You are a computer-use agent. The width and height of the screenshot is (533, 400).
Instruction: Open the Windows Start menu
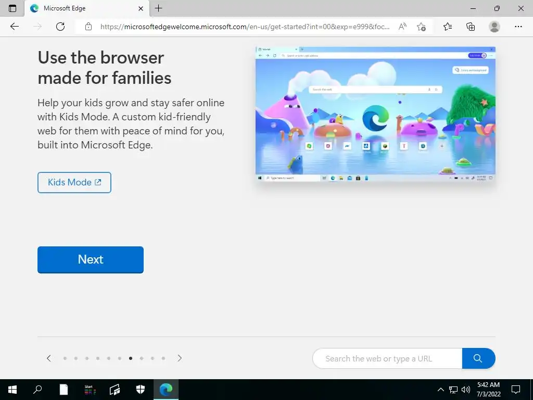(x=12, y=390)
